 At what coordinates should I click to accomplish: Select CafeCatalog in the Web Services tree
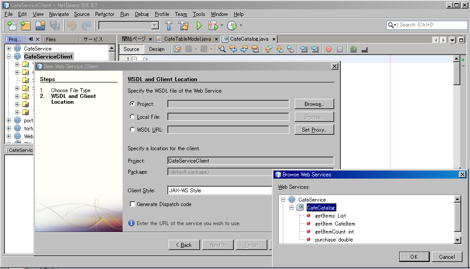coord(321,207)
